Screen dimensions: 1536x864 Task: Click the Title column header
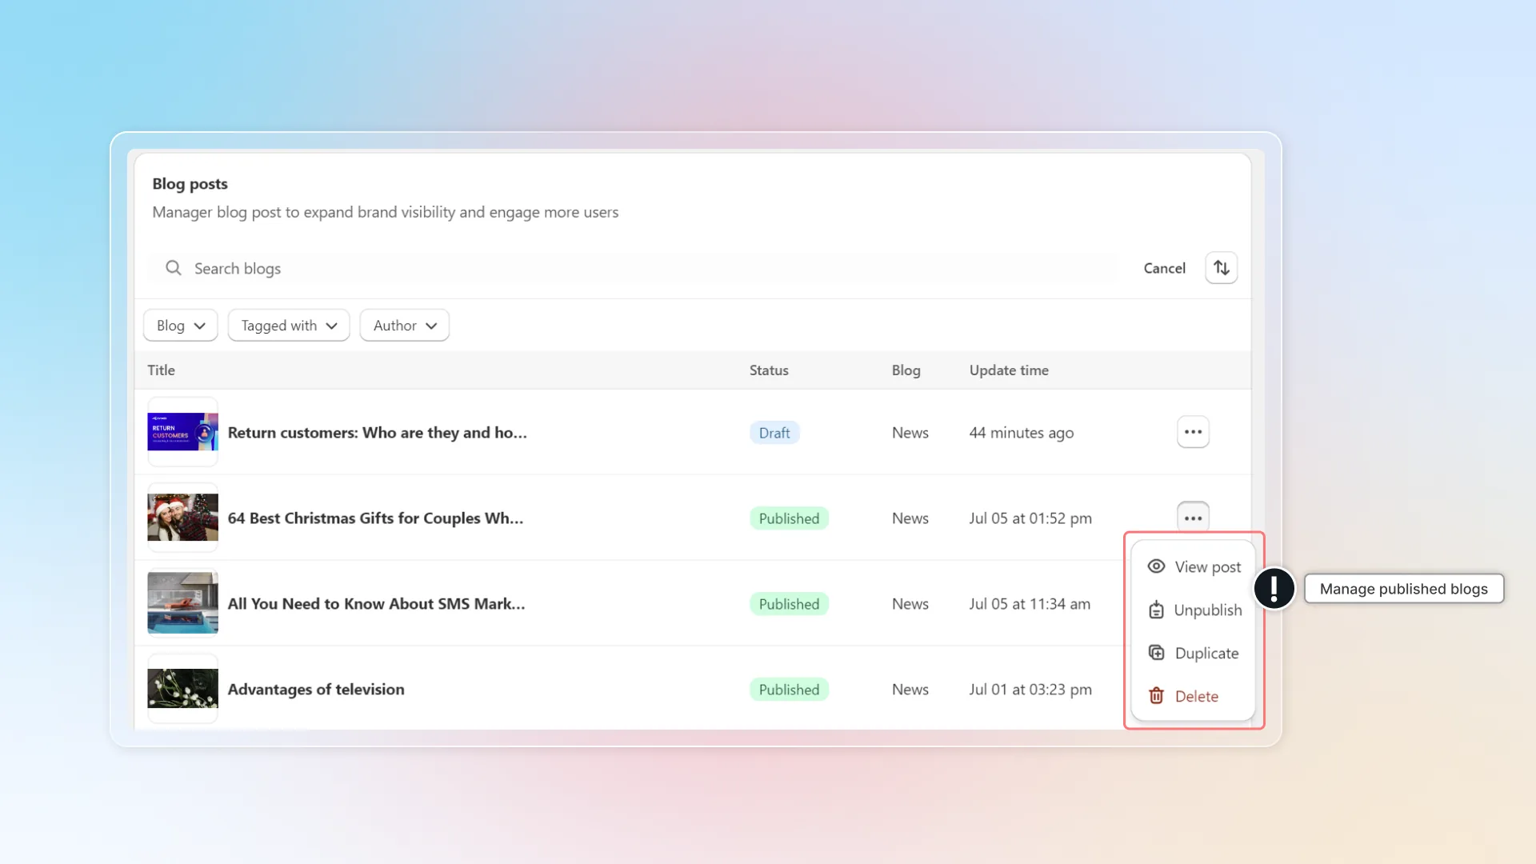161,370
